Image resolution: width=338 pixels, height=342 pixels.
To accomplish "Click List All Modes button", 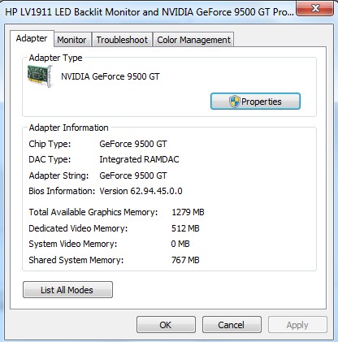I will [x=67, y=290].
